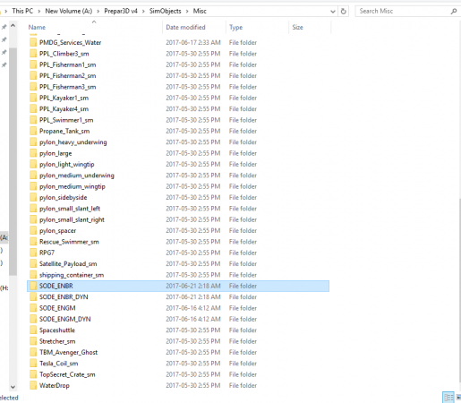Open address bar history dropdown arrow
This screenshot has height=403, width=461.
[333, 12]
